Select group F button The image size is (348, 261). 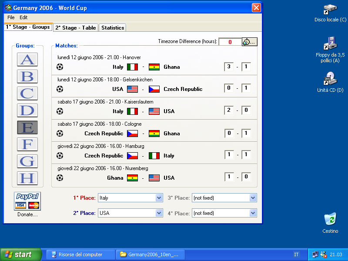27,144
